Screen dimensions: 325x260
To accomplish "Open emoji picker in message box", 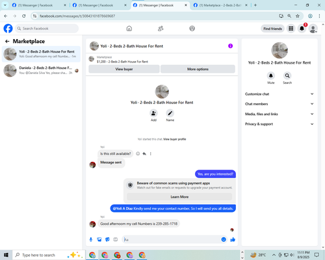I will pos(224,239).
